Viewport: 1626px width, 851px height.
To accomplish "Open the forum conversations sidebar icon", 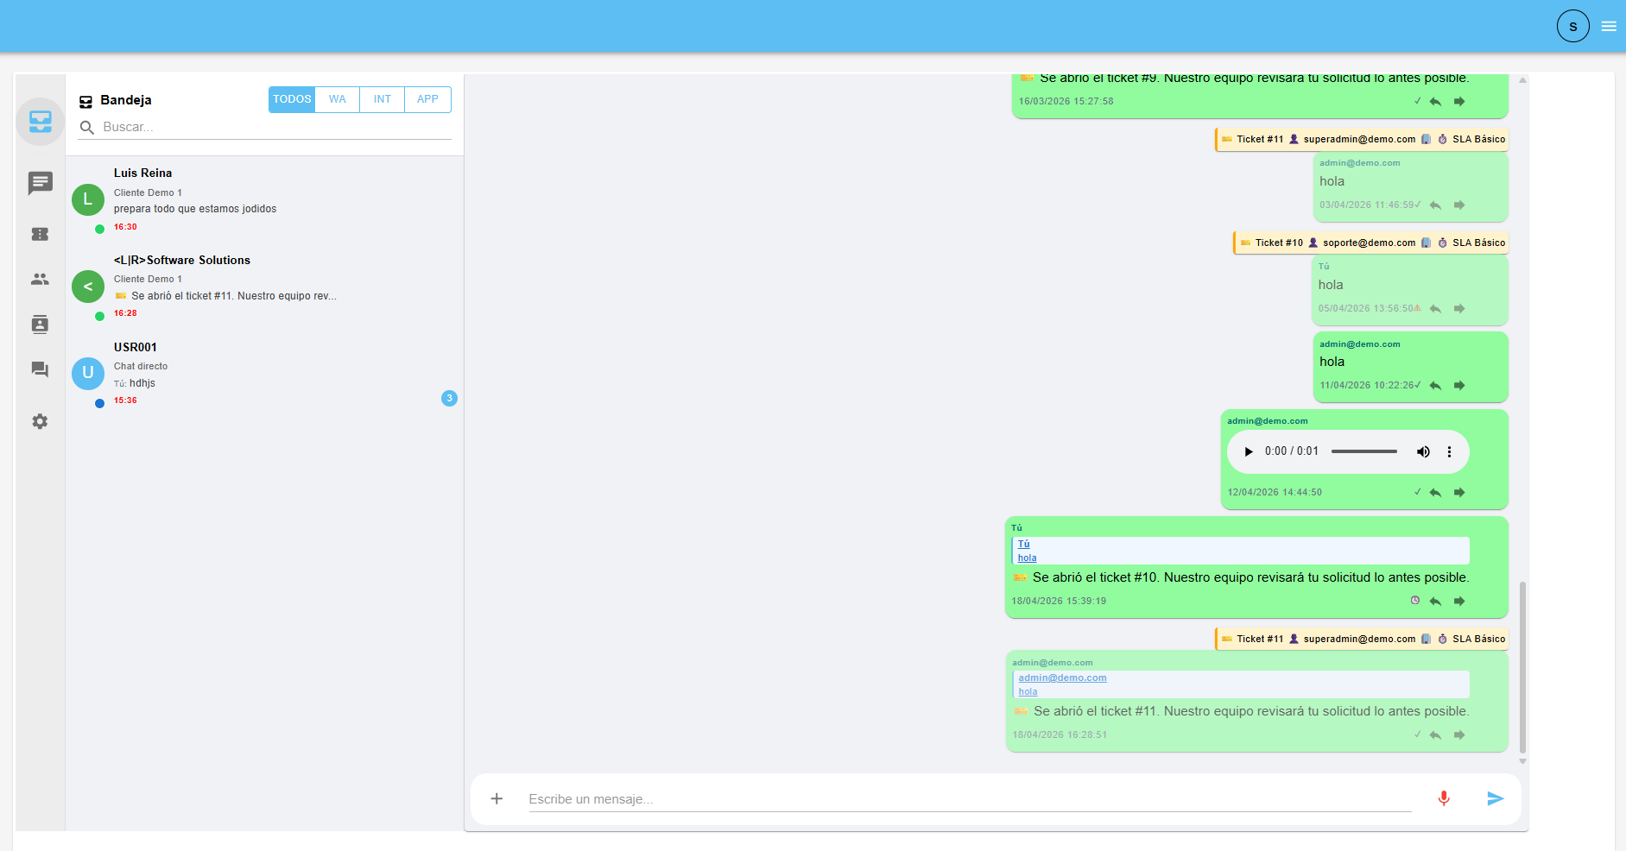I will [41, 369].
